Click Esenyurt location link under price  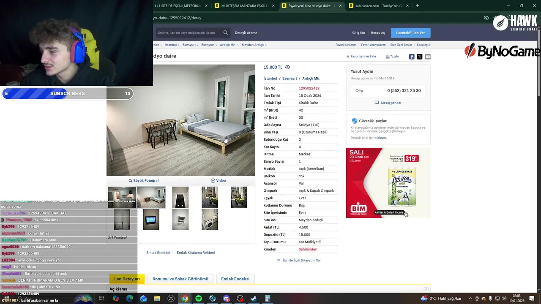pyautogui.click(x=290, y=79)
